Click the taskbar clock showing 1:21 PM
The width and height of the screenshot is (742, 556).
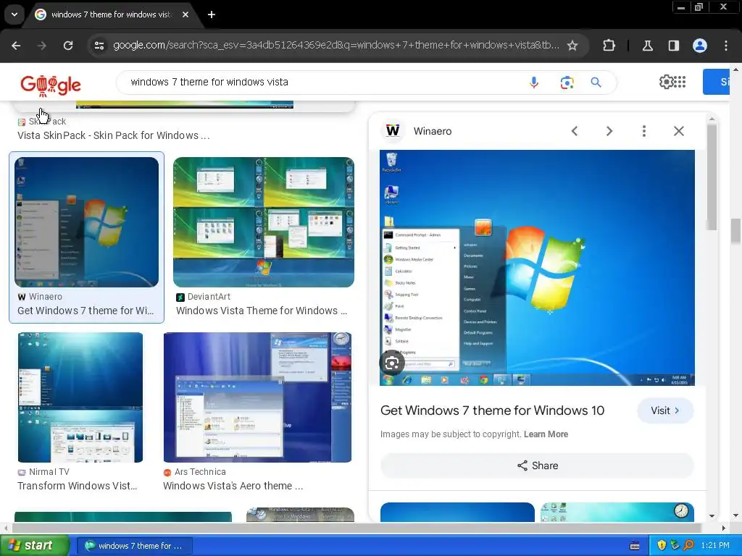(715, 546)
